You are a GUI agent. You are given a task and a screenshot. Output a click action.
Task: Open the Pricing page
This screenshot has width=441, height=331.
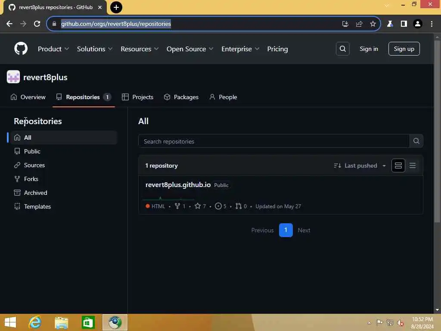[x=277, y=49]
